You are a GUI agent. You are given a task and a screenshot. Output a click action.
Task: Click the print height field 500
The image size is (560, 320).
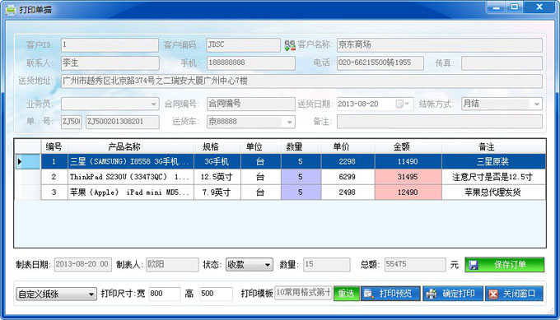pyautogui.click(x=216, y=294)
